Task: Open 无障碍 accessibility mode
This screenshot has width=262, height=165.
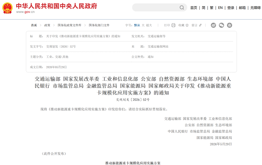Action: (255, 8)
